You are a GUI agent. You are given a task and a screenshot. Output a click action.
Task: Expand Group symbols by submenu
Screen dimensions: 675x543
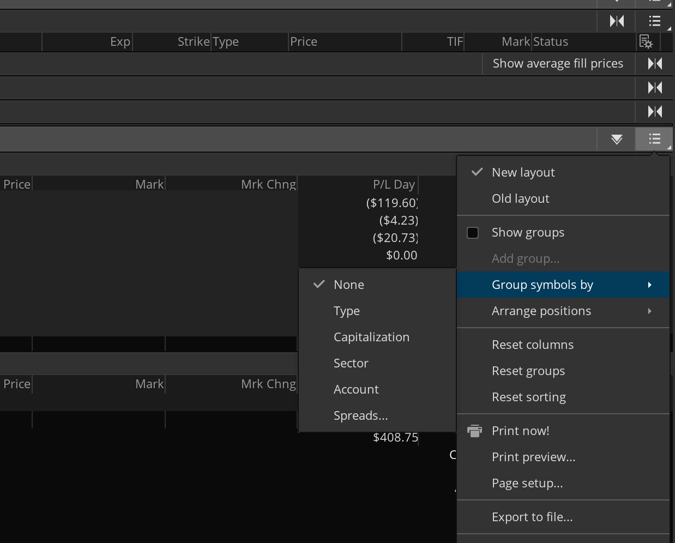(563, 285)
